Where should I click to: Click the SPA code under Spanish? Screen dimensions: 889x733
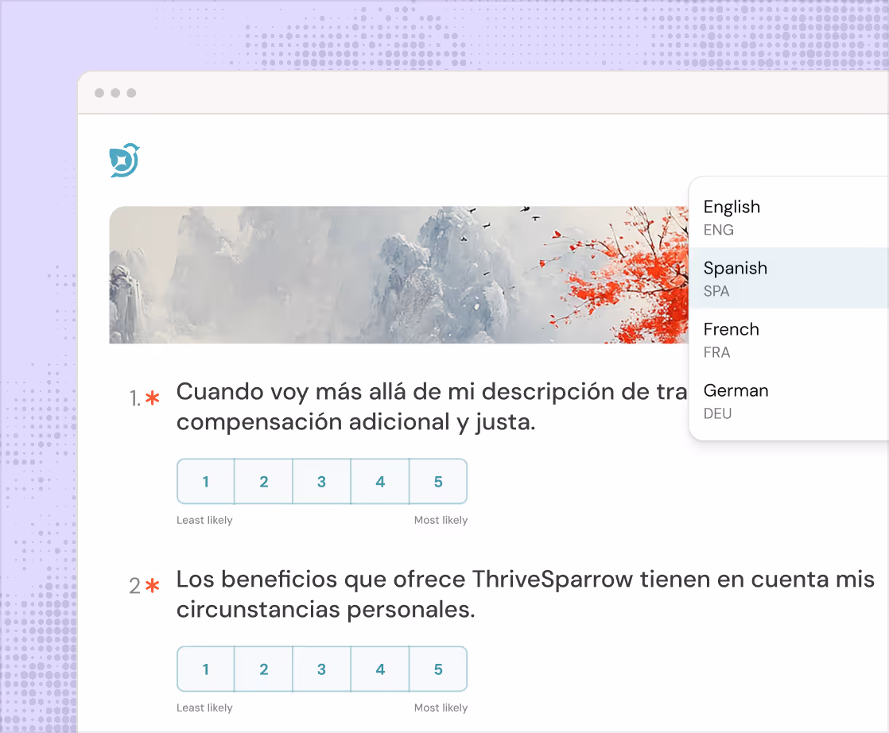click(x=716, y=291)
